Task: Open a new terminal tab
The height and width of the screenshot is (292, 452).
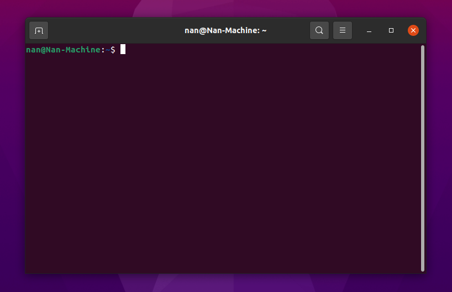Action: 39,30
